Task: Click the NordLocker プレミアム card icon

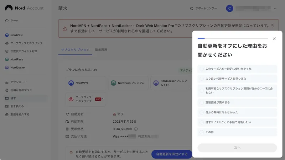Action: (156, 83)
